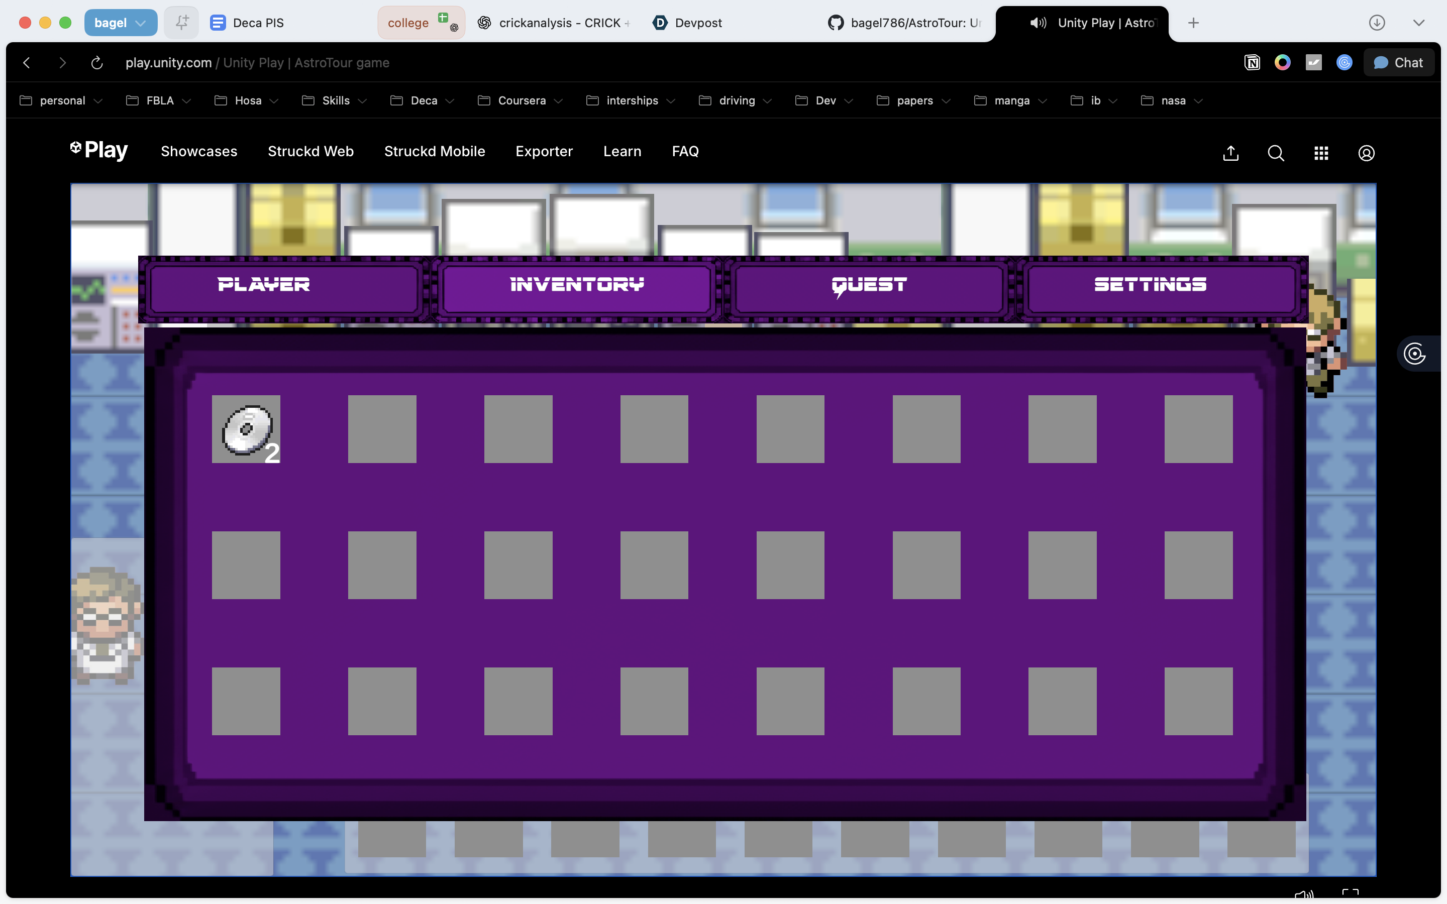Open the user account profile icon
The height and width of the screenshot is (904, 1447).
(1366, 153)
